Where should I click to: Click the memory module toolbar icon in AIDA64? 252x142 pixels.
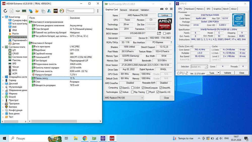[24, 11]
